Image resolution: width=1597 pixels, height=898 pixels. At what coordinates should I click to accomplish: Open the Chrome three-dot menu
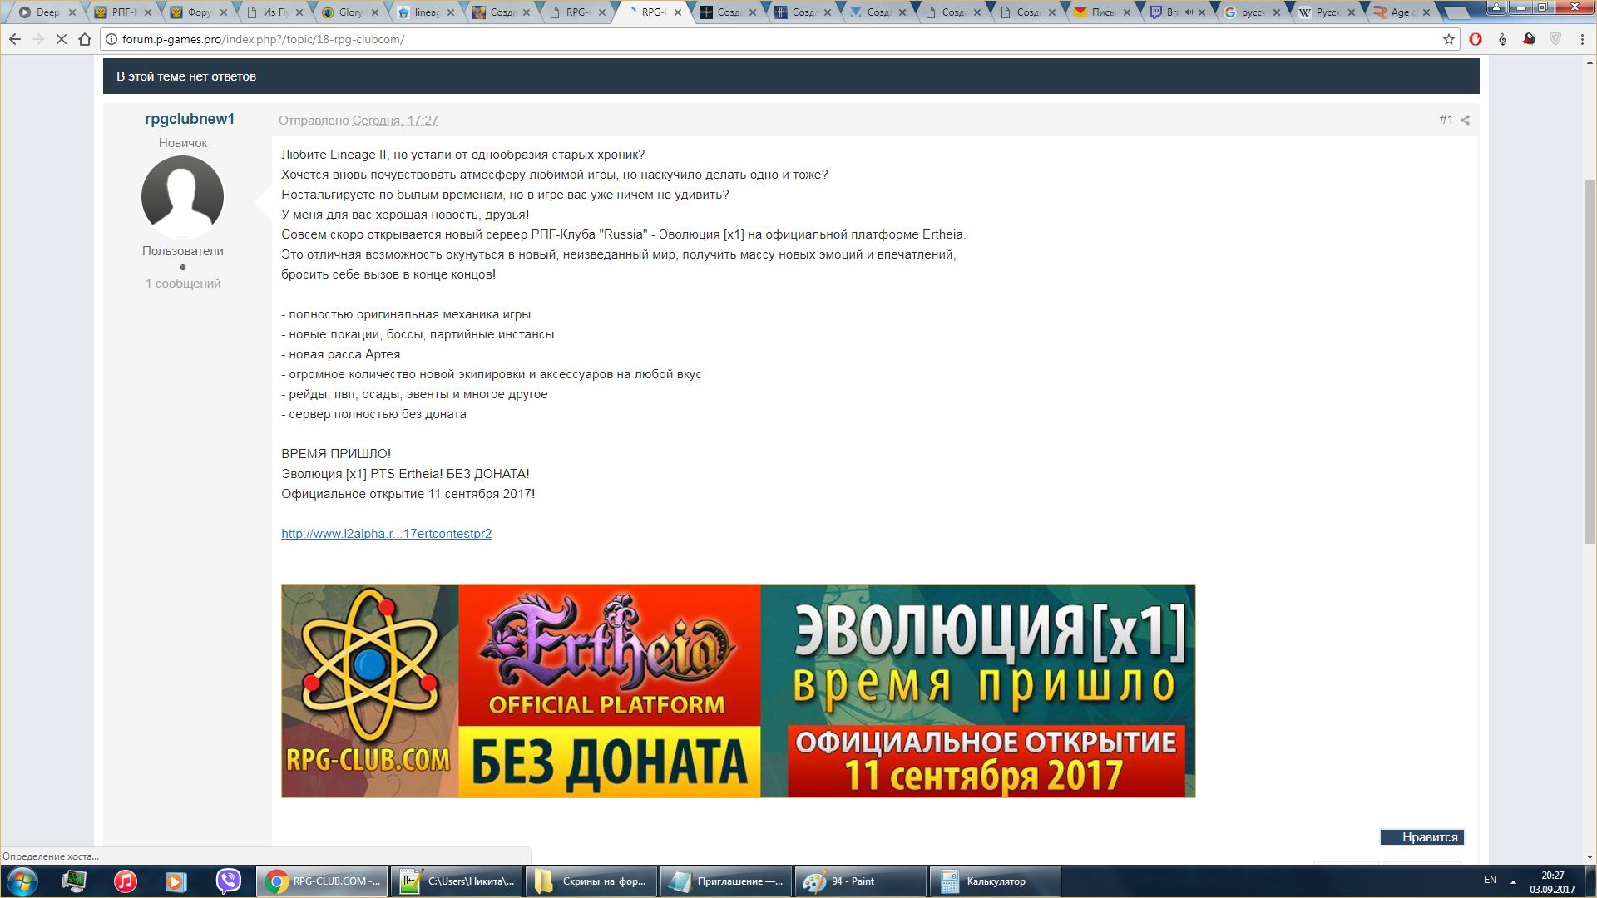1582,39
